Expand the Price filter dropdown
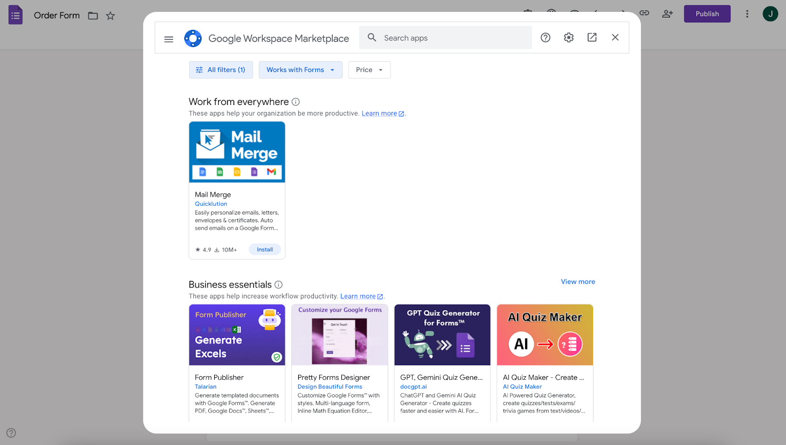Viewport: 786px width, 445px height. click(369, 70)
